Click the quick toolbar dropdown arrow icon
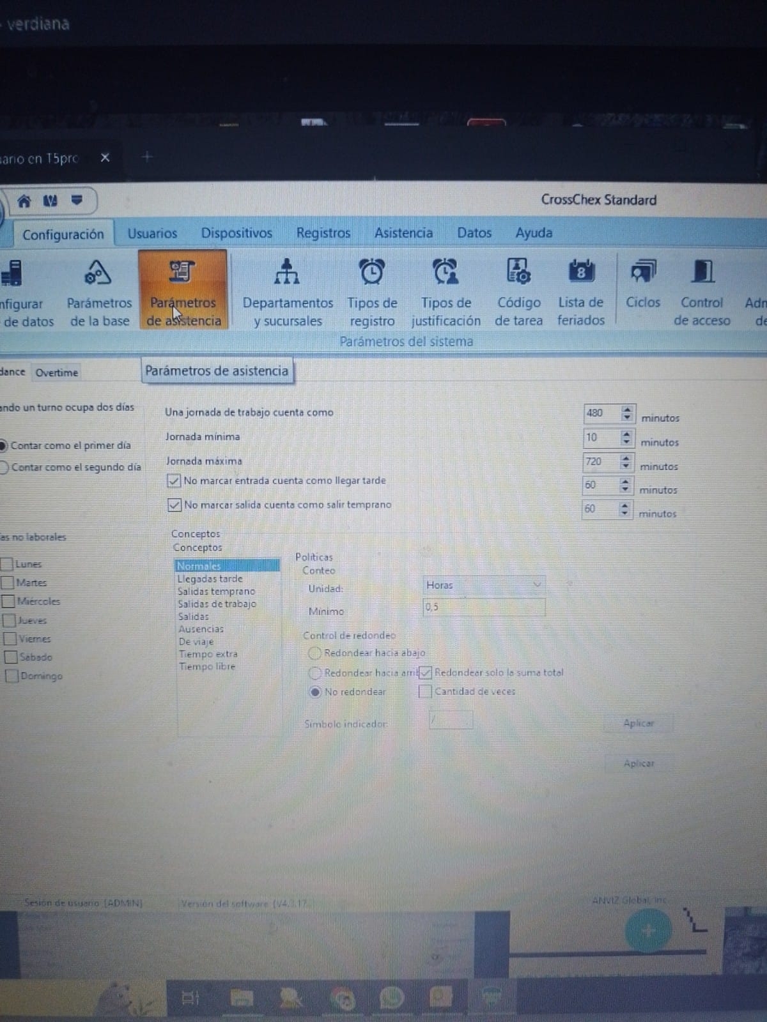Image resolution: width=767 pixels, height=1022 pixels. pos(77,201)
